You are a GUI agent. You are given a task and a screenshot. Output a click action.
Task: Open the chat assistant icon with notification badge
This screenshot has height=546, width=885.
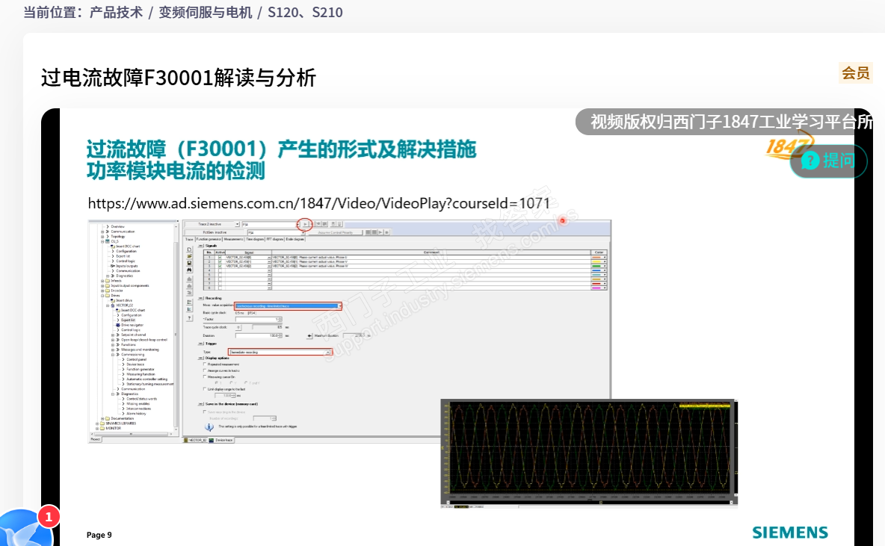[x=26, y=528]
